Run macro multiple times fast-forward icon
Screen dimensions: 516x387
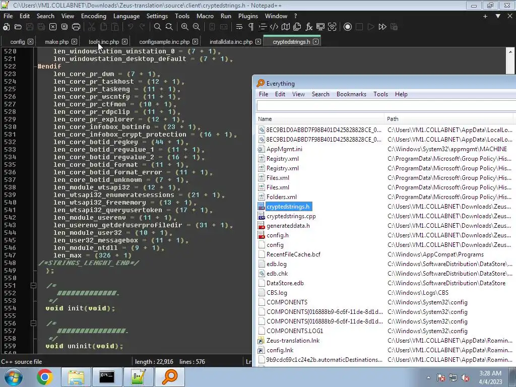(x=382, y=27)
